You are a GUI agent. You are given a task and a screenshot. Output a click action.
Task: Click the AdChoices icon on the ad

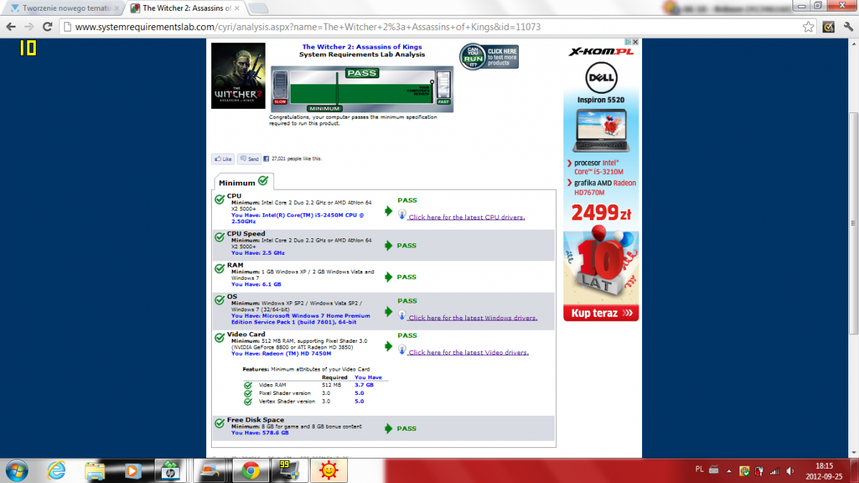627,42
